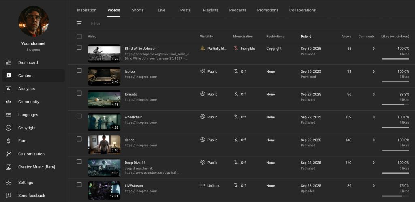
Task: Tick the checkbox for tornado video
Action: pyautogui.click(x=79, y=93)
